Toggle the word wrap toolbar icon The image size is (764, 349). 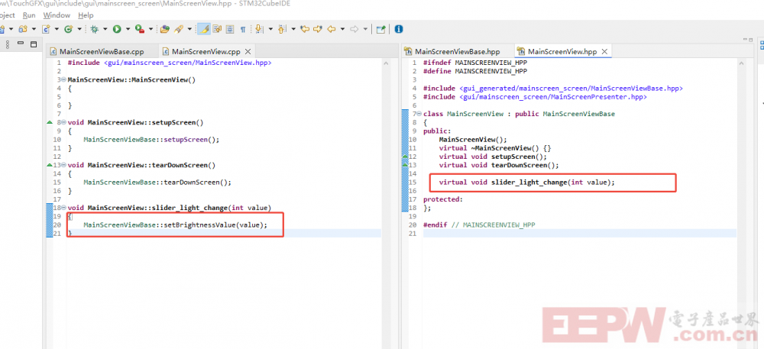tap(217, 29)
